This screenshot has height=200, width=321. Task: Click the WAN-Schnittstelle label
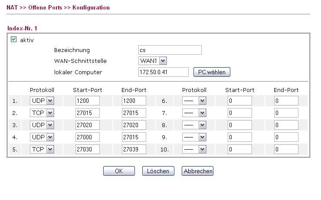(x=80, y=61)
